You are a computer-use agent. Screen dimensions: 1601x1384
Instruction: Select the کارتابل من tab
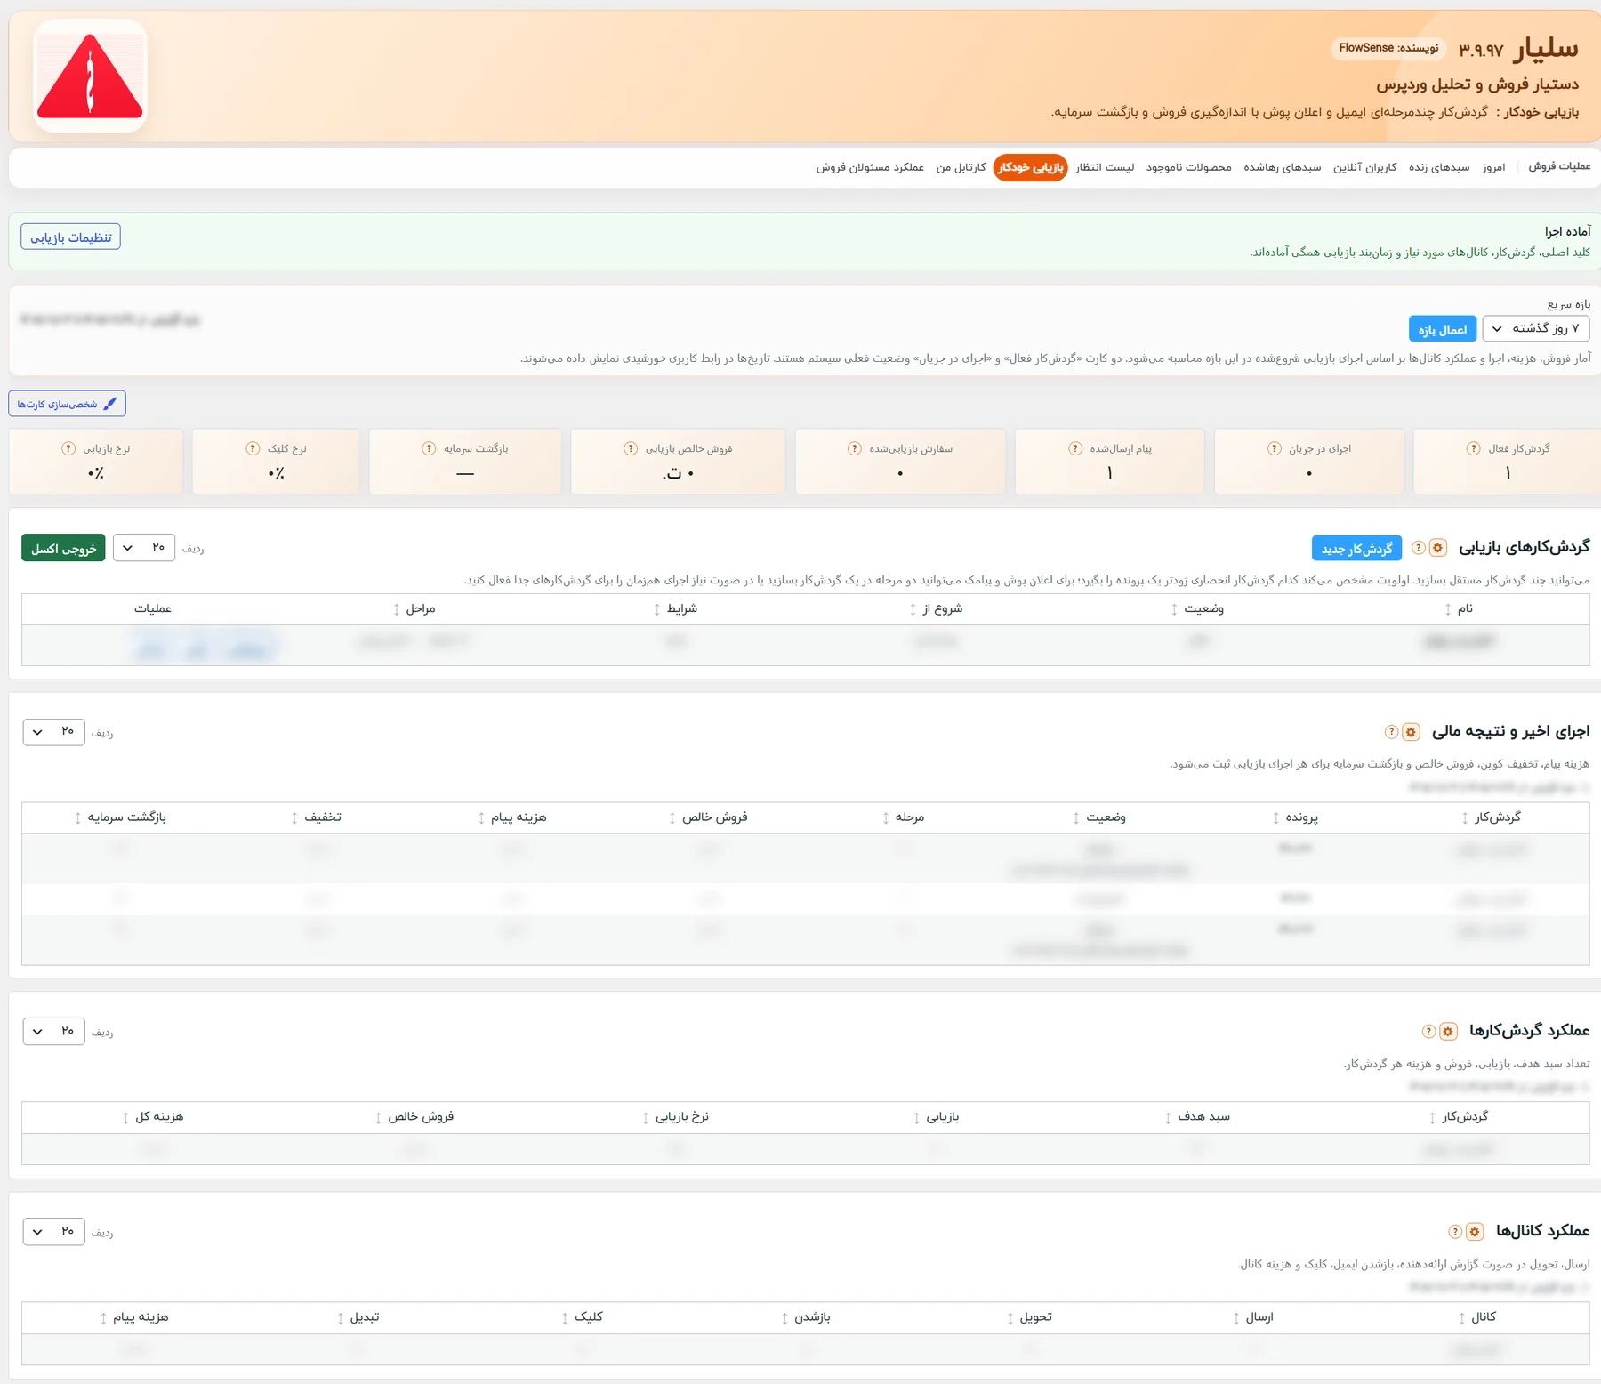[x=961, y=167]
